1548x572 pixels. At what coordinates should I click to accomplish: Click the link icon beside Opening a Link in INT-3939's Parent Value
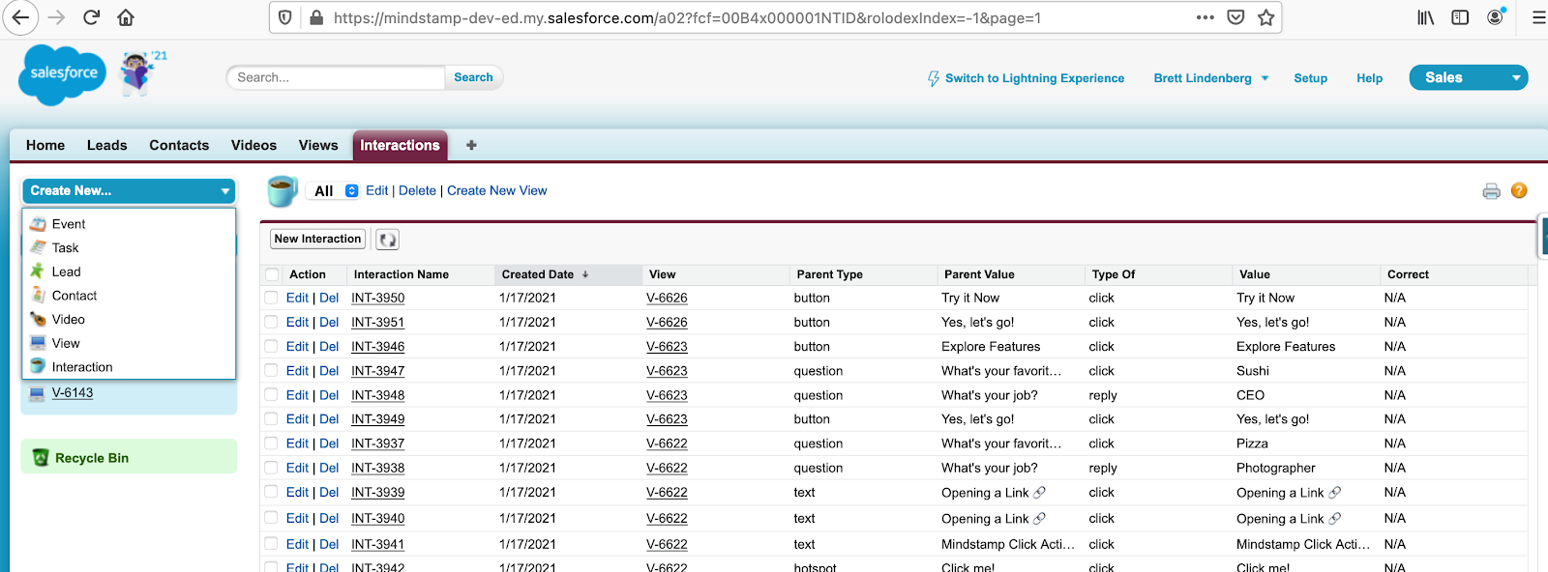point(1040,493)
